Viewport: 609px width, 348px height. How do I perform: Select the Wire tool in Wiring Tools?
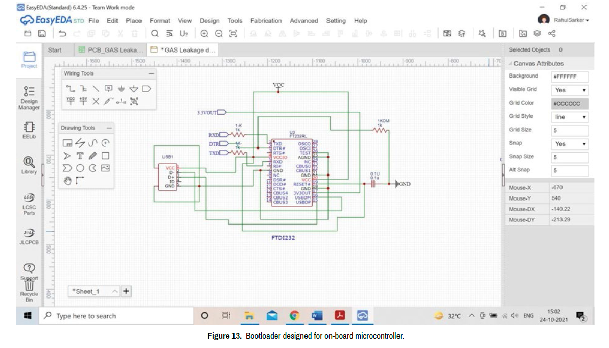coord(71,89)
